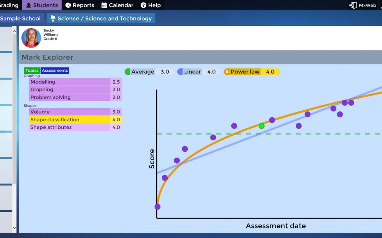Screen dimensions: 382x238
Task: Click the Help question mark icon
Action: coord(143,5)
